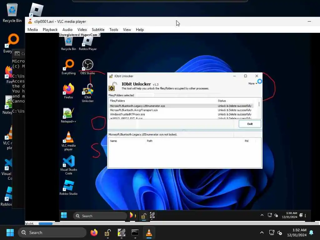Click the muted volume icon in the real tray
The width and height of the screenshot is (320, 240).
tap(280, 232)
